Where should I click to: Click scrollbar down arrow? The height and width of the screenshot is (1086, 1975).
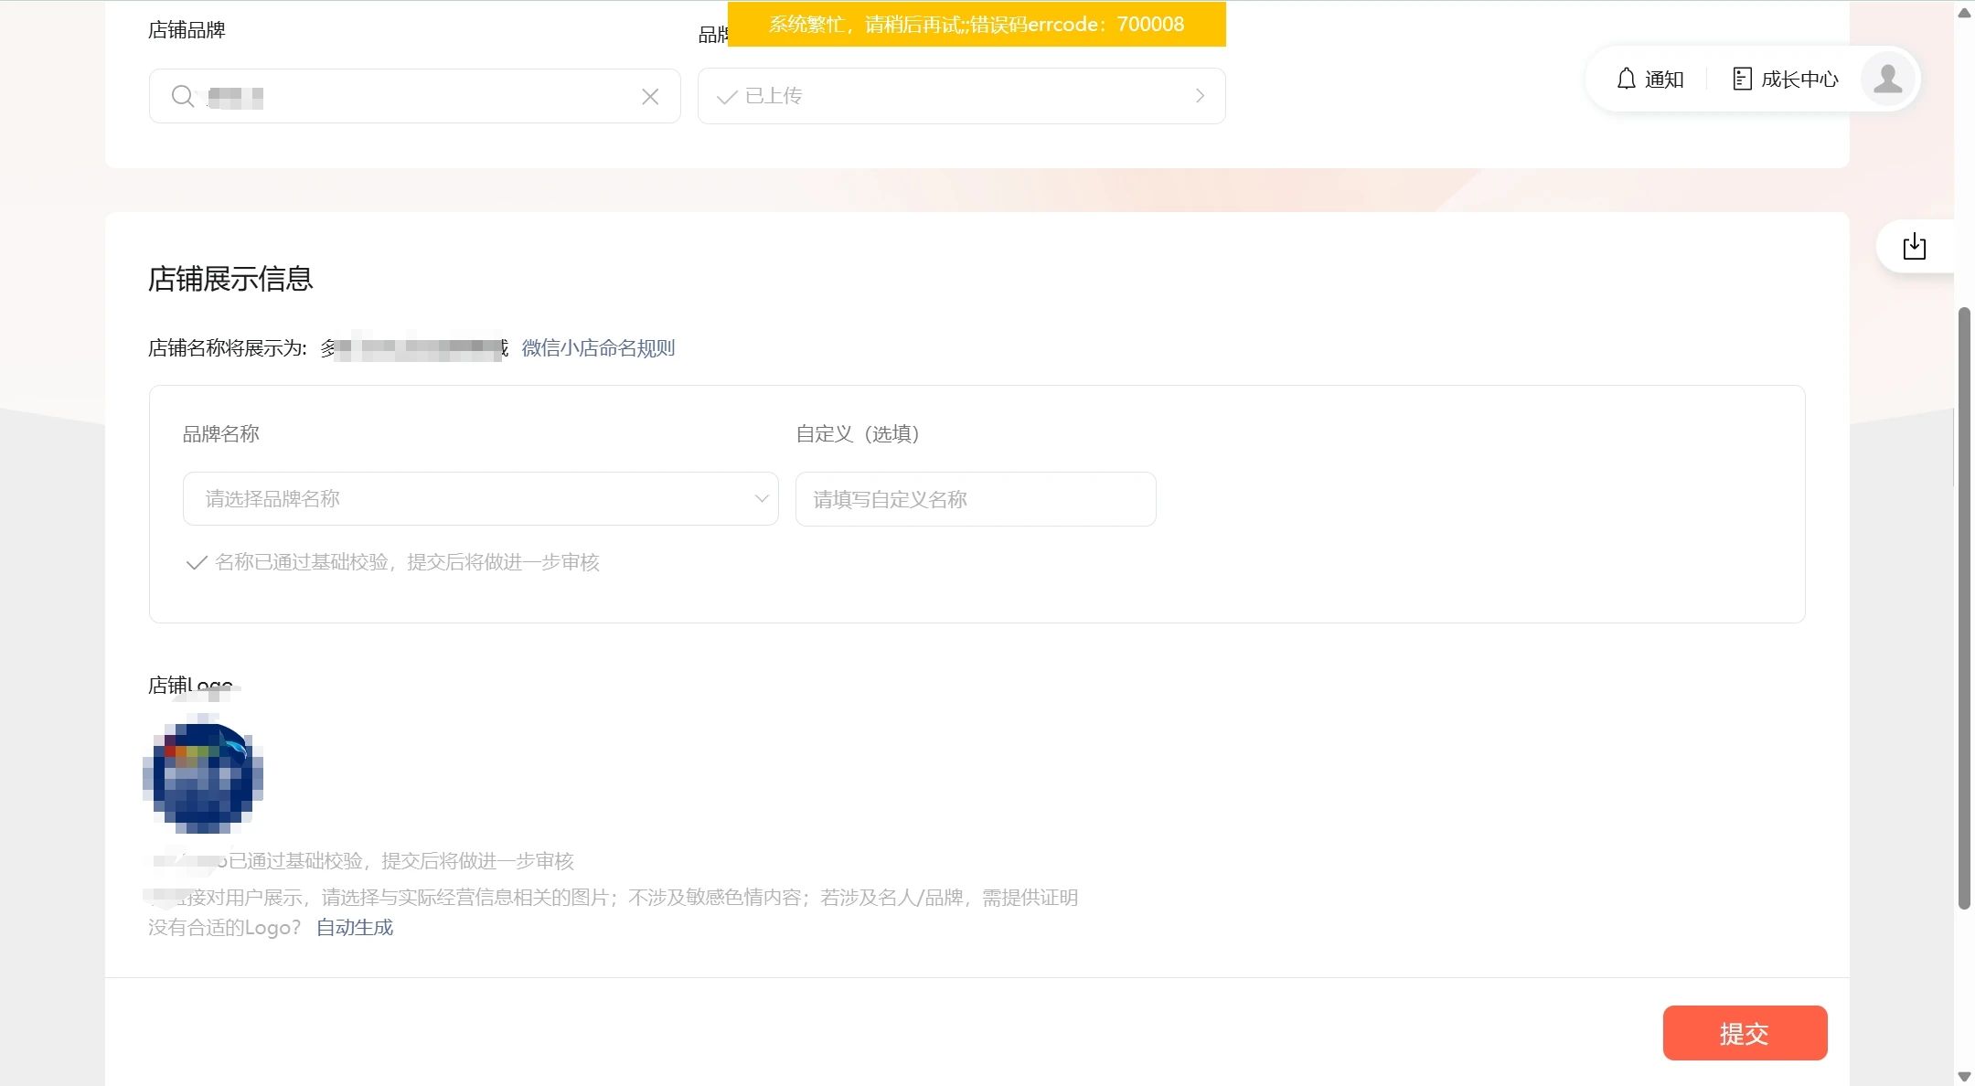tap(1964, 1076)
